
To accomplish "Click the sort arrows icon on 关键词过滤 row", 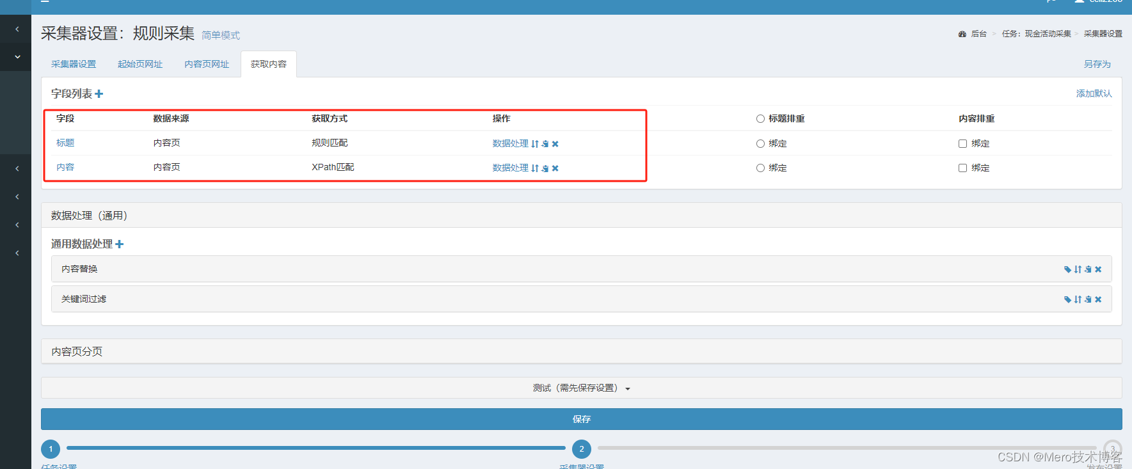I will [x=1078, y=299].
